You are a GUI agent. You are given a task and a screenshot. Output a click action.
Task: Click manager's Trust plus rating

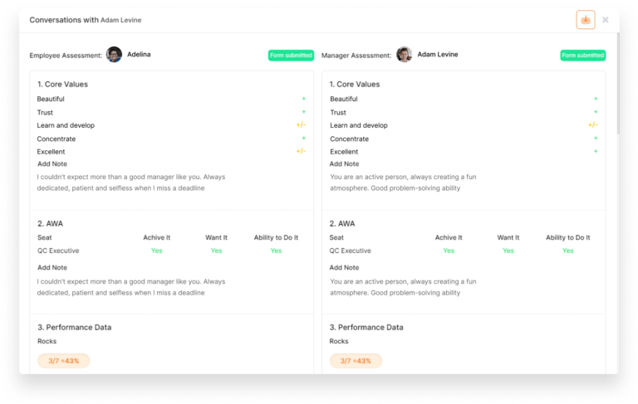pyautogui.click(x=595, y=112)
